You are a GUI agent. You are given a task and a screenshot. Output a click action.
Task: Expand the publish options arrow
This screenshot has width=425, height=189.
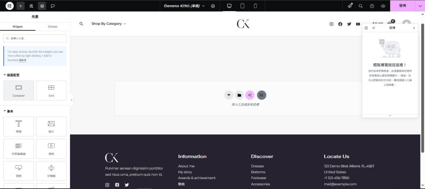click(420, 6)
